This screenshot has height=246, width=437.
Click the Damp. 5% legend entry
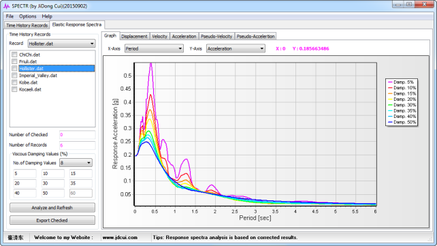(402, 82)
